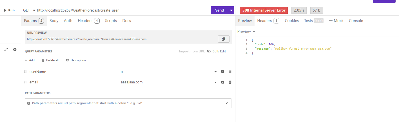Open the GET method dropdown
399x122 pixels.
click(29, 10)
